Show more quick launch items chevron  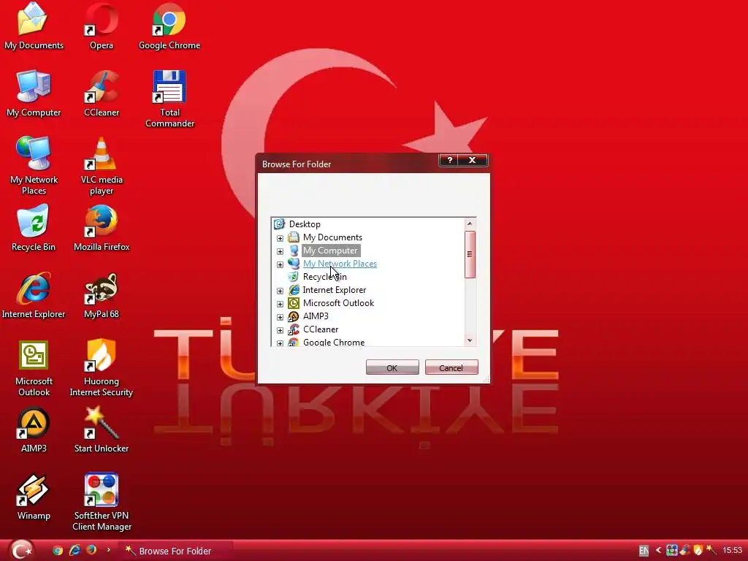108,550
